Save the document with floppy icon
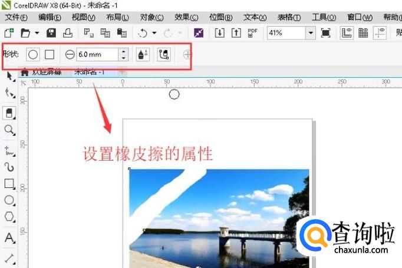This screenshot has height=268, width=402. point(51,33)
